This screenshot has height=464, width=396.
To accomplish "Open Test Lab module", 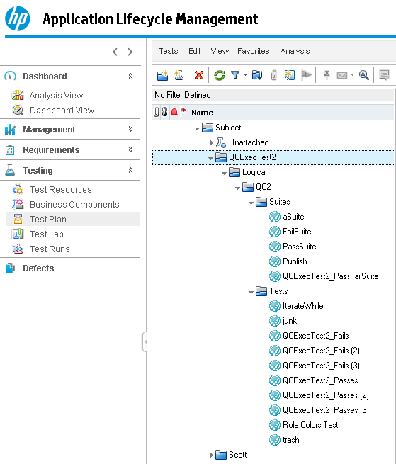I will pos(47,234).
